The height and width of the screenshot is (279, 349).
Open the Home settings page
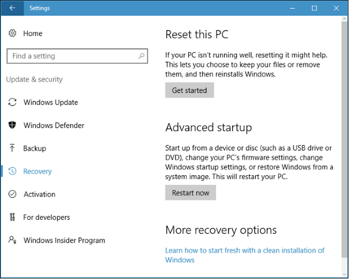[33, 34]
